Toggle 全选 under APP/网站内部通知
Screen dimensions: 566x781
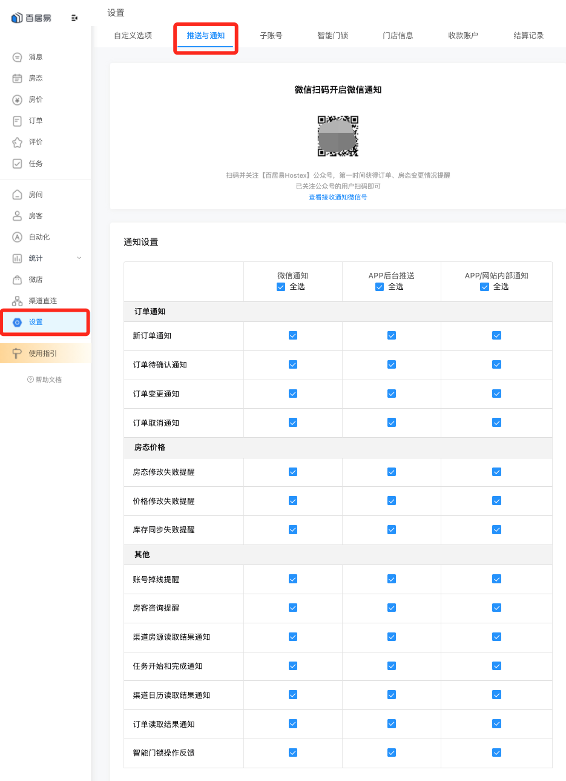pos(484,287)
